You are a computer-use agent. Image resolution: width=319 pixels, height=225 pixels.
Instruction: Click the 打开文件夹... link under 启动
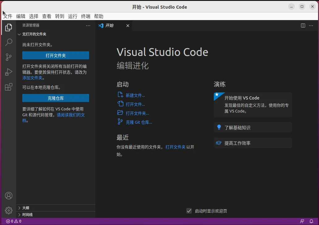(137, 113)
